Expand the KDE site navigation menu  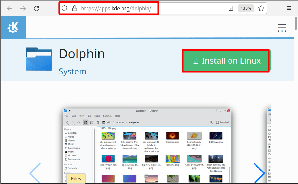pos(282,28)
